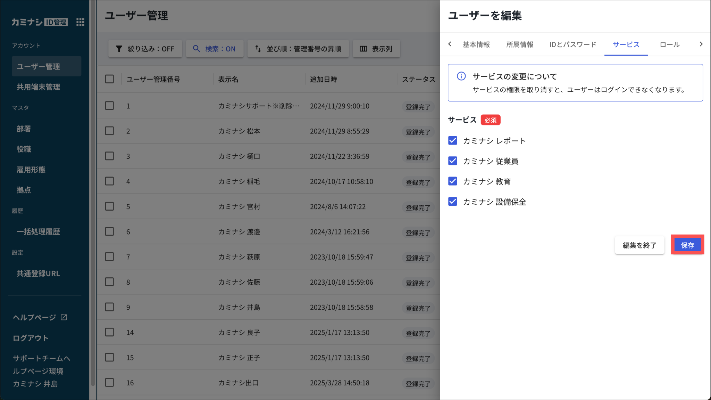This screenshot has height=400, width=711.
Task: Open the app grid launcher icon
Action: coord(80,22)
